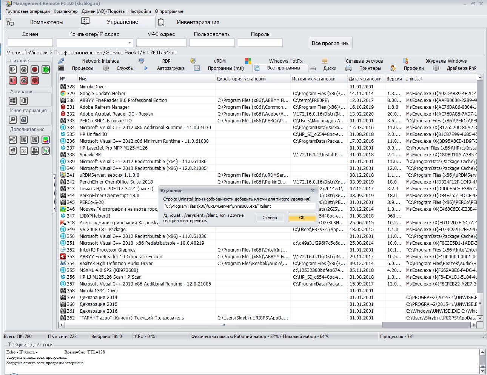Click the white shutdown icon with red circle
Viewport: 487px width, 375px height.
pos(35,69)
